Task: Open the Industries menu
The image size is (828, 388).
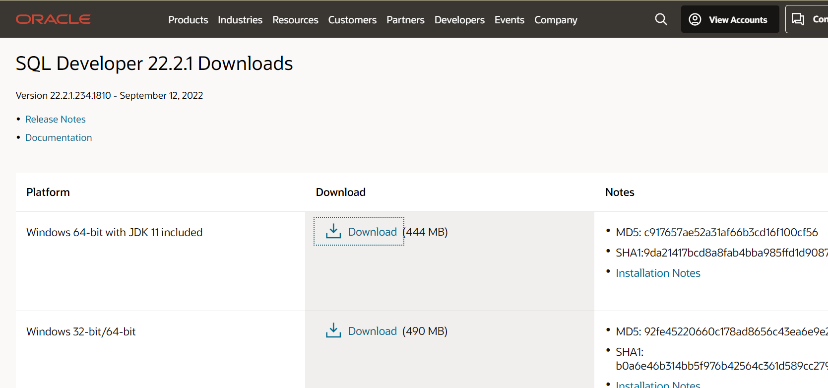Action: point(240,20)
